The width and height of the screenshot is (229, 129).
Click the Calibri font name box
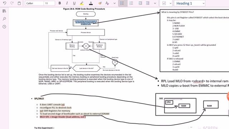tap(34, 3)
